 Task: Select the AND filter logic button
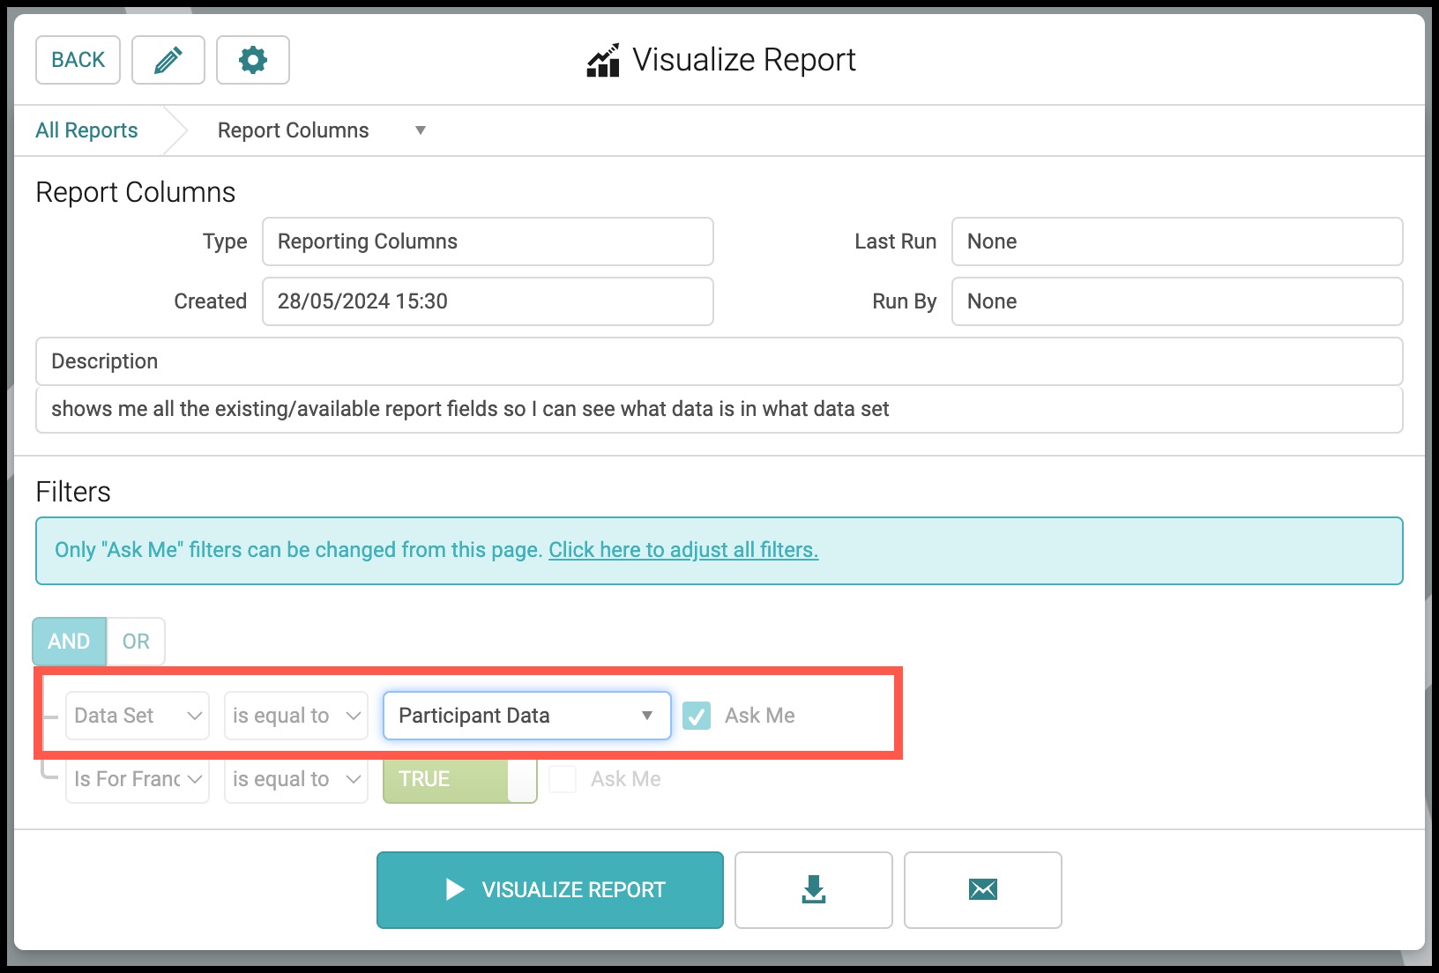click(70, 642)
